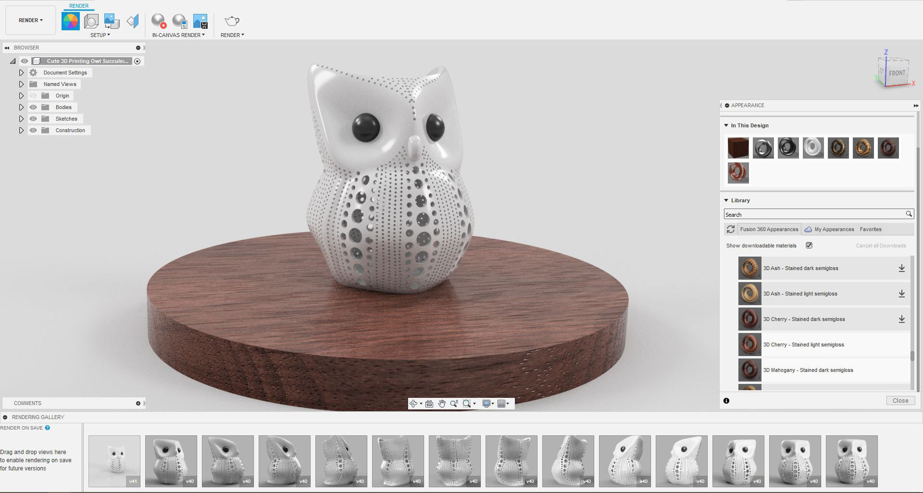Screen dimensions: 923x493
Task: Open the Scene Settings tool
Action: pyautogui.click(x=91, y=21)
